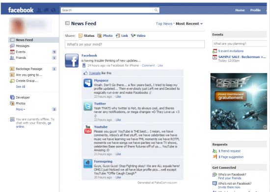Screen dimensions: 270x192
Task: Click the Youtube commenter avatar
Action: pyautogui.click(x=88, y=129)
